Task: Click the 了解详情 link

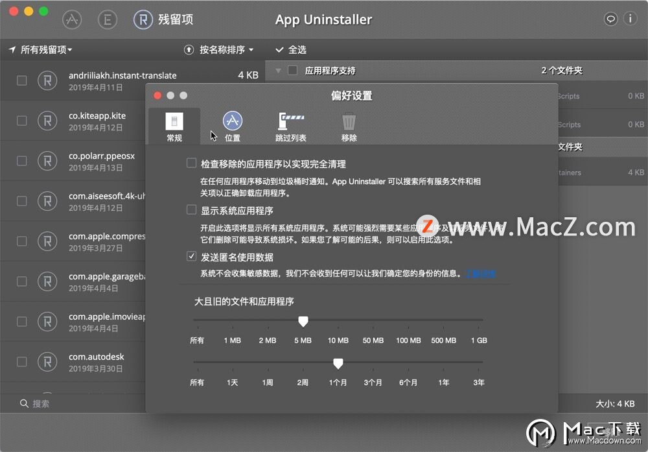Action: [480, 274]
